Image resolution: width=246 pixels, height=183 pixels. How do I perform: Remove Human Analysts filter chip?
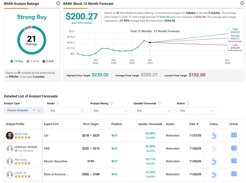pos(34,110)
